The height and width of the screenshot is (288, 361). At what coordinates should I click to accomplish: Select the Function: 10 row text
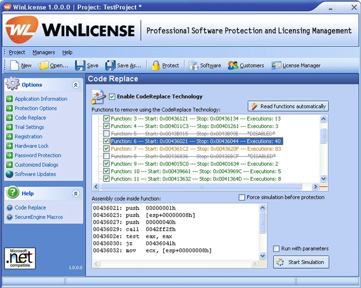(x=196, y=171)
